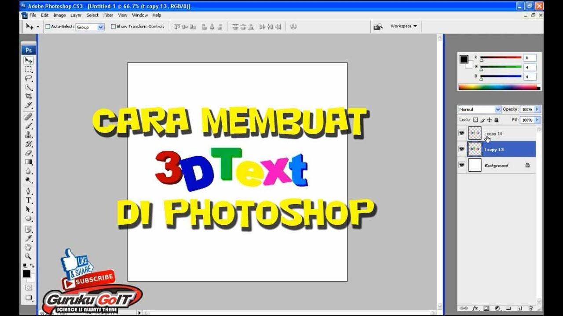Screen dimensions: 563x316
Task: Open the File menu
Action: pyautogui.click(x=33, y=15)
